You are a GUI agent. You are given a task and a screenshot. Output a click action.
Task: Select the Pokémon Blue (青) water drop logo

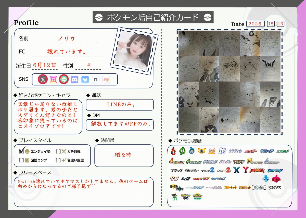click(192, 150)
